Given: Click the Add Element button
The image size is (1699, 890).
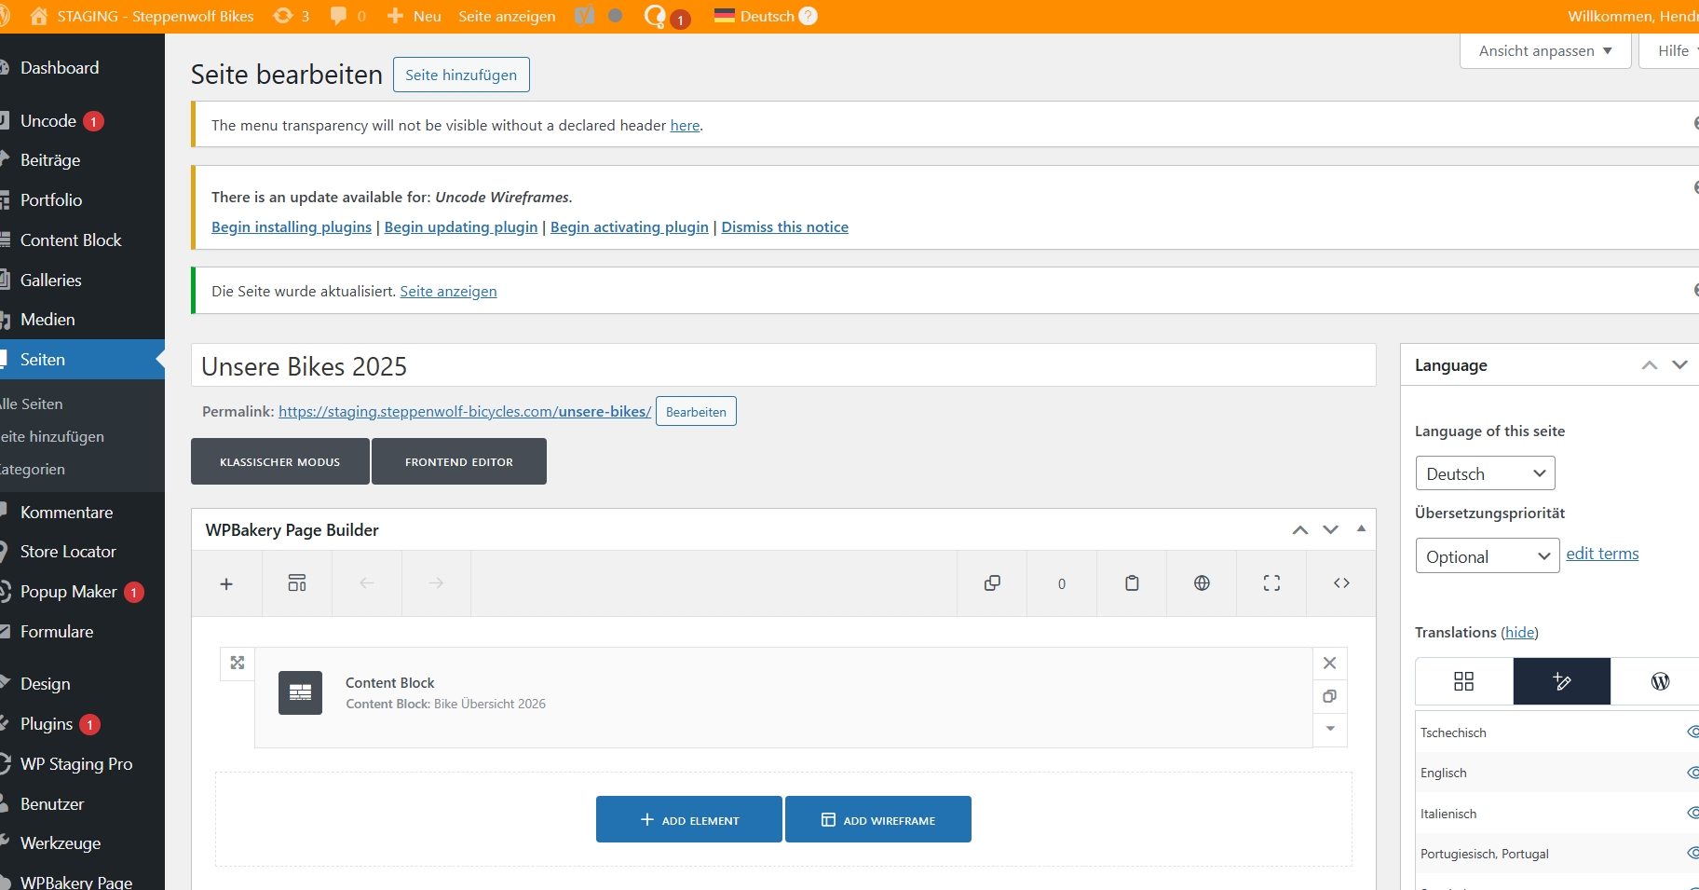Looking at the screenshot, I should [689, 819].
